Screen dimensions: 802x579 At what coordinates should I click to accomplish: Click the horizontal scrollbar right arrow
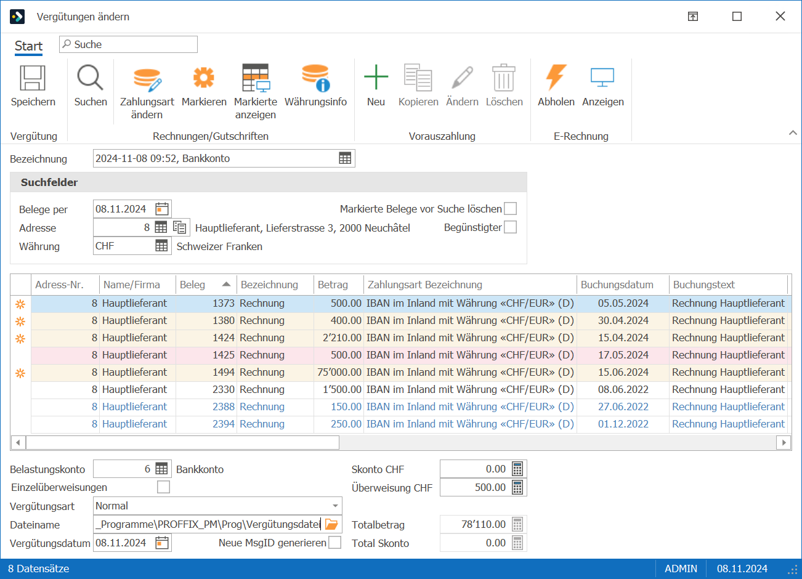pyautogui.click(x=784, y=442)
